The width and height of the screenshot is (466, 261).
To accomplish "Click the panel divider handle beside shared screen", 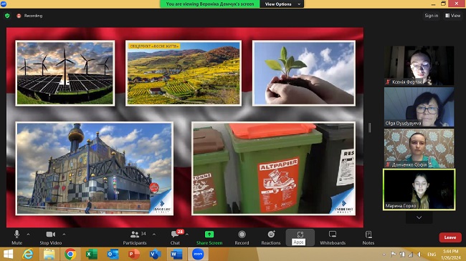I will (369, 127).
